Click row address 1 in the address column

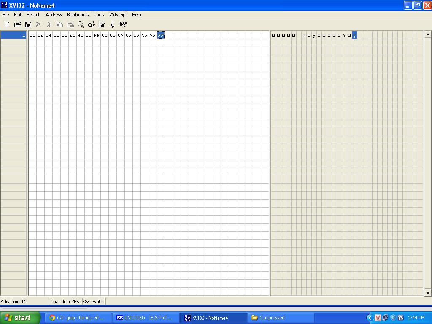13,35
